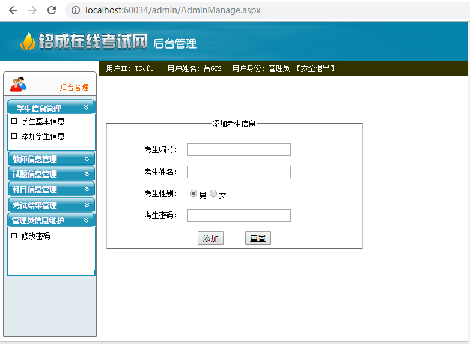Open the 试题信息管理 menu header
This screenshot has height=344, width=470.
point(51,174)
